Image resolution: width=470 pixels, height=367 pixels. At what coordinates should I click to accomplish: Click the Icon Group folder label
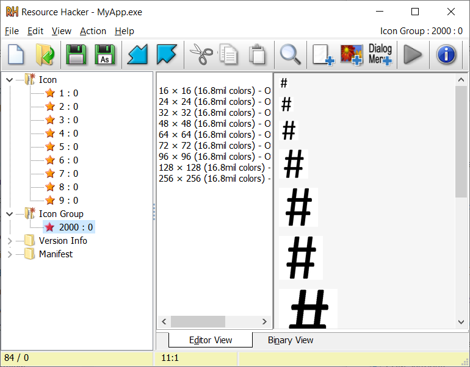pyautogui.click(x=61, y=214)
